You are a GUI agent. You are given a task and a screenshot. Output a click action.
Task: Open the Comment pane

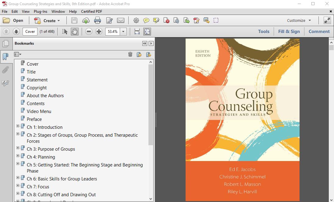click(x=319, y=32)
